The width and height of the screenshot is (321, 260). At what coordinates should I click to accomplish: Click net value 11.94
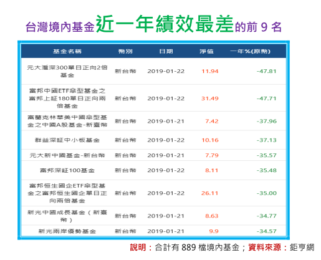coord(210,71)
